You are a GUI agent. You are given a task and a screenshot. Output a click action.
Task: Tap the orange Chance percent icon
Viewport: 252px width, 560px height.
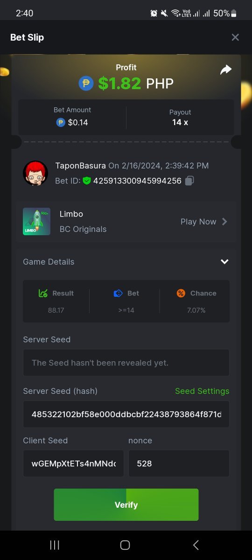point(181,293)
